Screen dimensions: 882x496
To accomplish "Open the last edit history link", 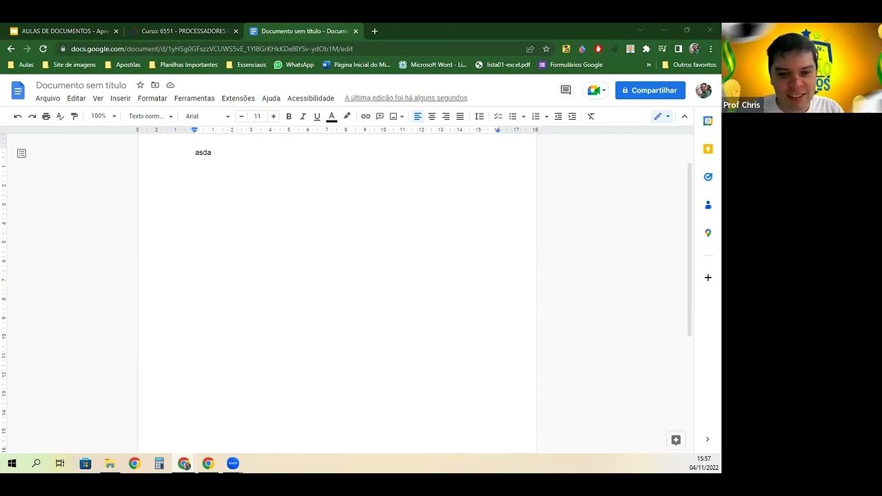I will click(x=406, y=98).
